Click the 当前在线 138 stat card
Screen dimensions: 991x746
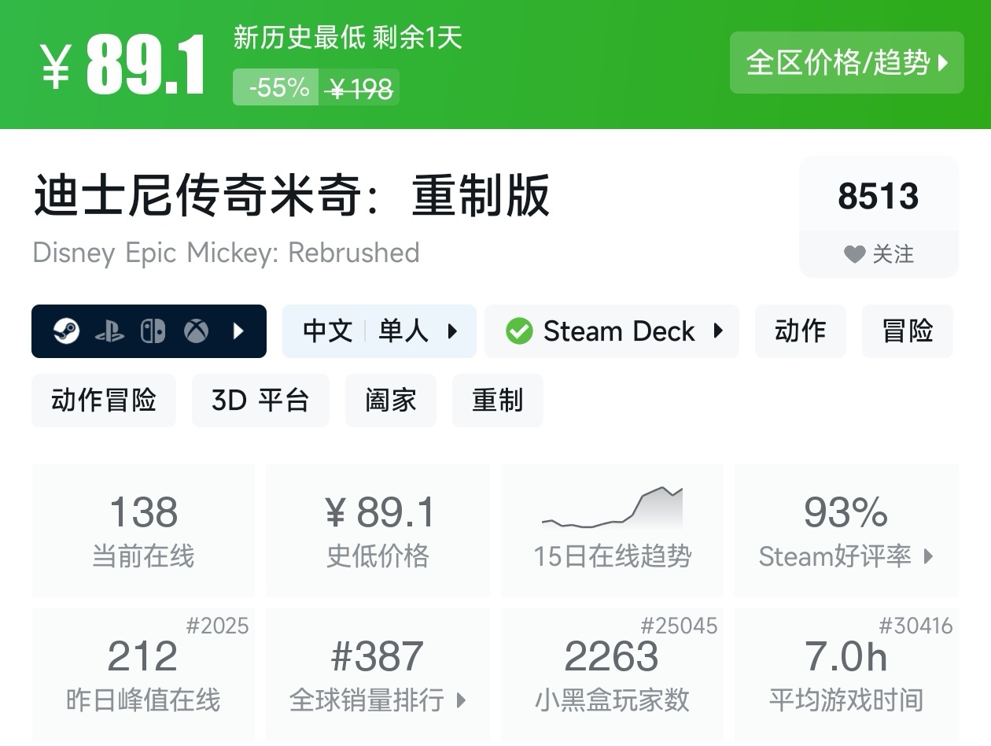143,530
